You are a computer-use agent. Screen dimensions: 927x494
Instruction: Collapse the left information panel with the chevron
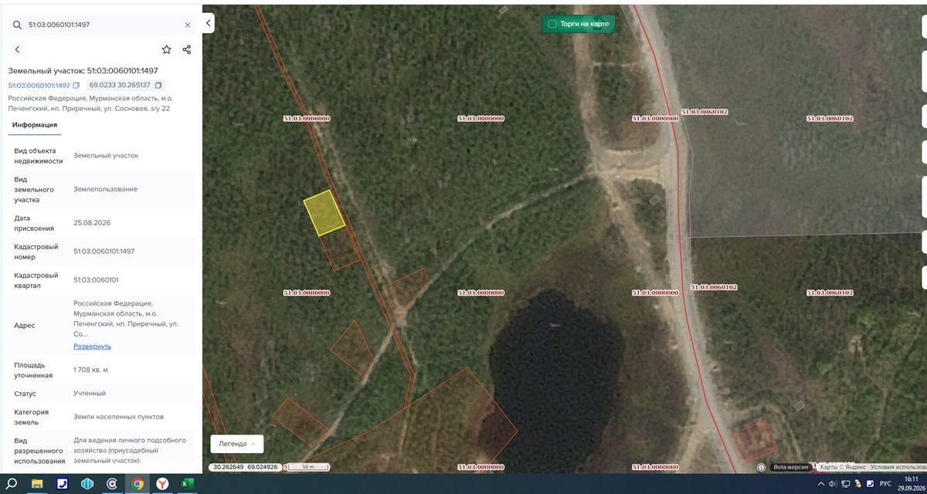click(209, 23)
